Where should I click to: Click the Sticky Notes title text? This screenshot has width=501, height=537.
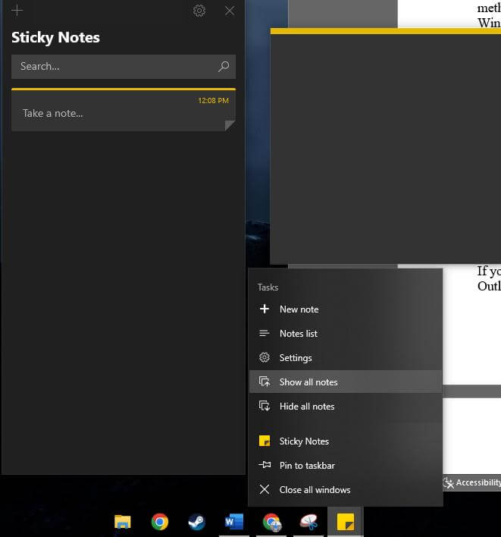coord(55,37)
